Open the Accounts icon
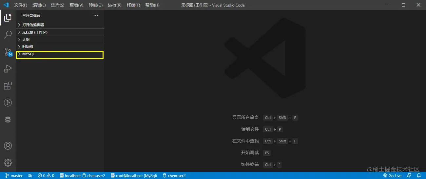 pyautogui.click(x=8, y=146)
